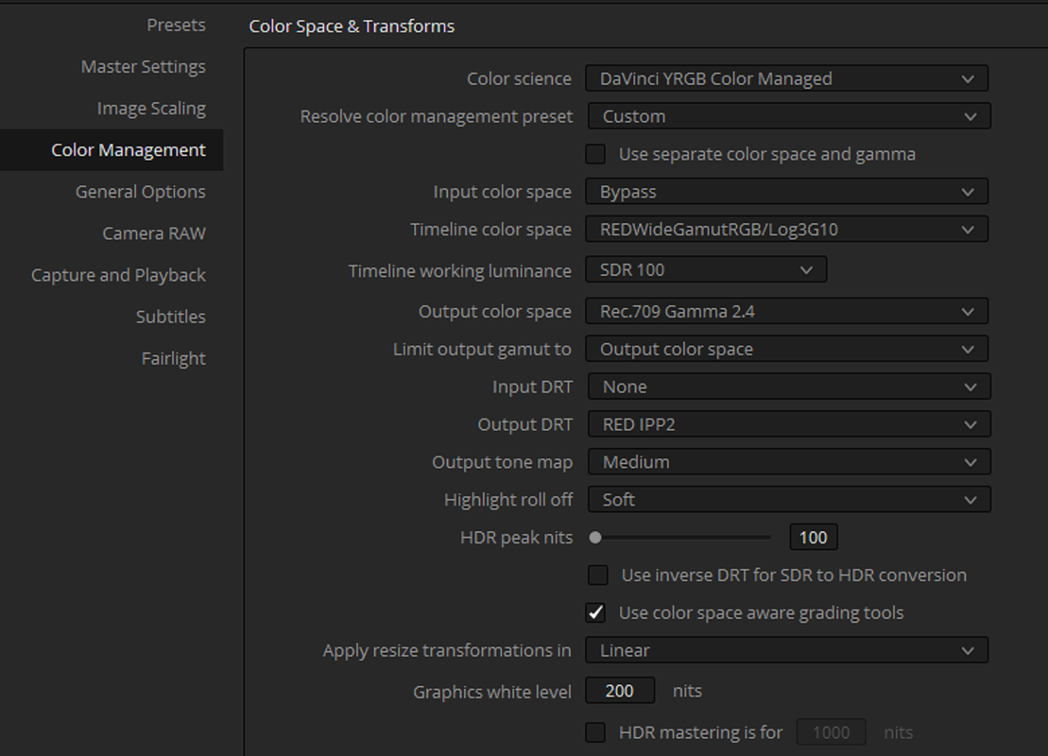Click the Color Space & Transforms heading
Viewport: 1048px width, 756px height.
(352, 26)
